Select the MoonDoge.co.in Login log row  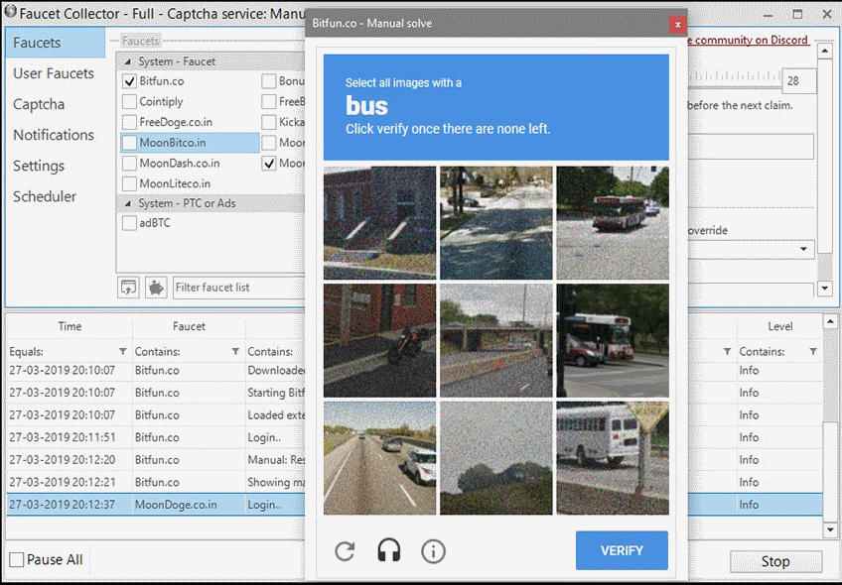tap(156, 505)
